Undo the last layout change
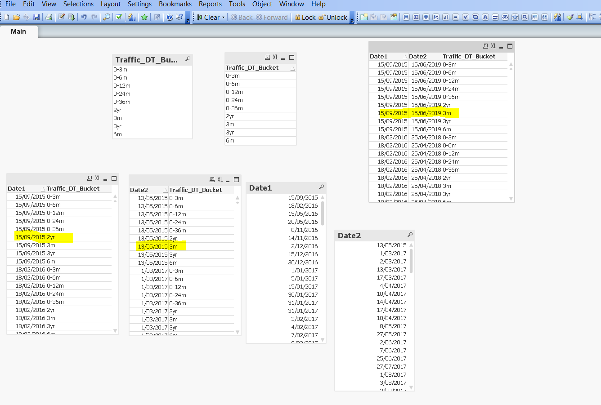Image resolution: width=601 pixels, height=405 pixels. click(x=84, y=17)
